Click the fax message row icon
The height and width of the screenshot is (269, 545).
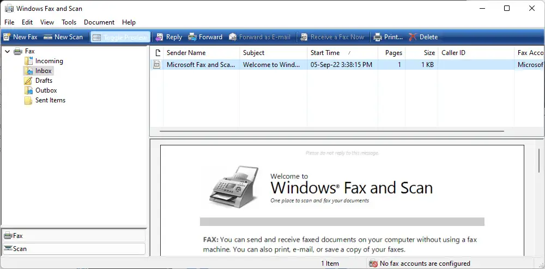pos(157,65)
